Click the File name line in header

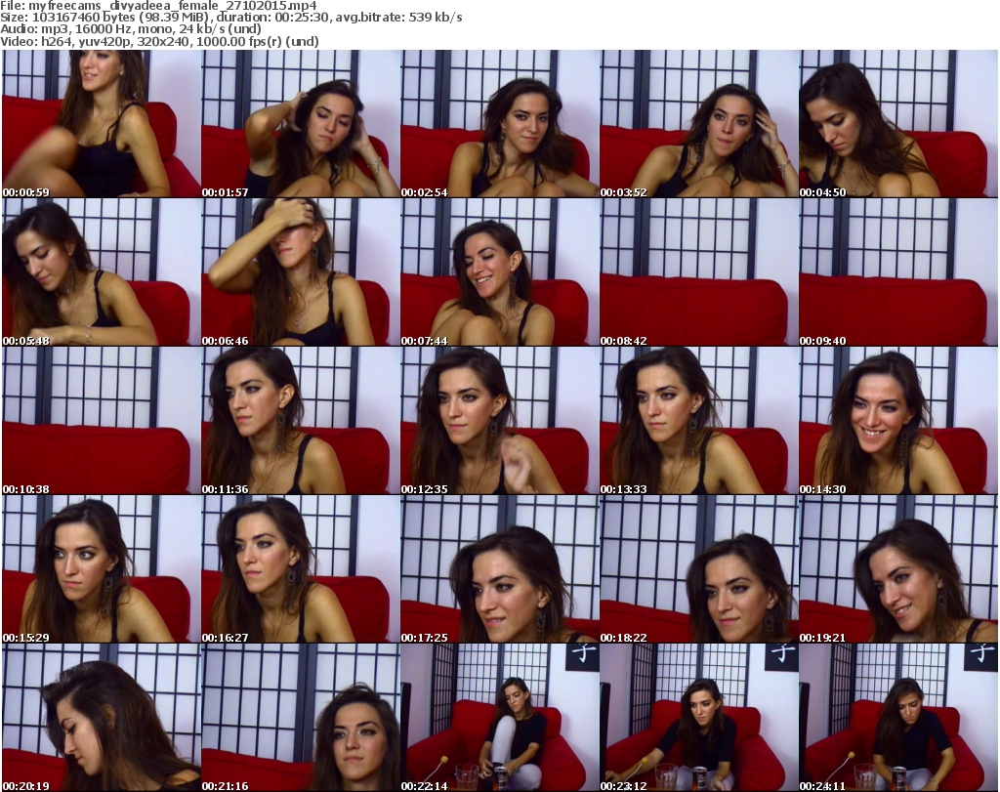click(158, 6)
